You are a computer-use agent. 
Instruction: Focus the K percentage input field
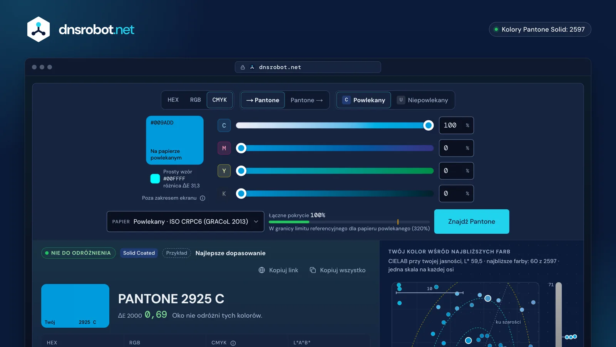456,194
